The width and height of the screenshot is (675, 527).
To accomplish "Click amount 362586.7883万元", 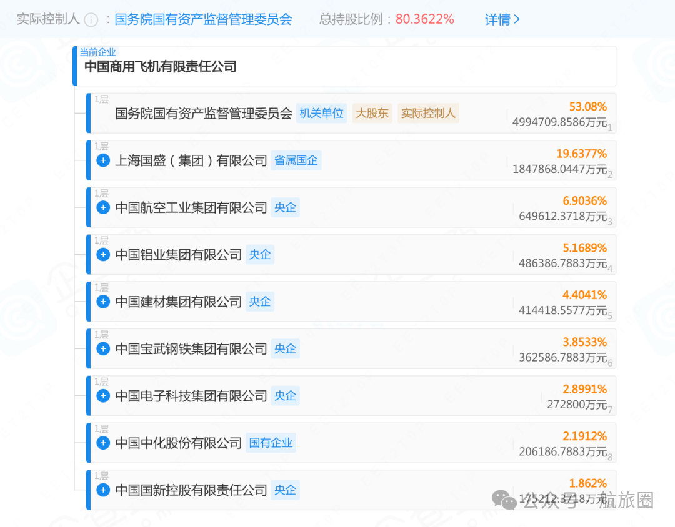I will (x=563, y=358).
